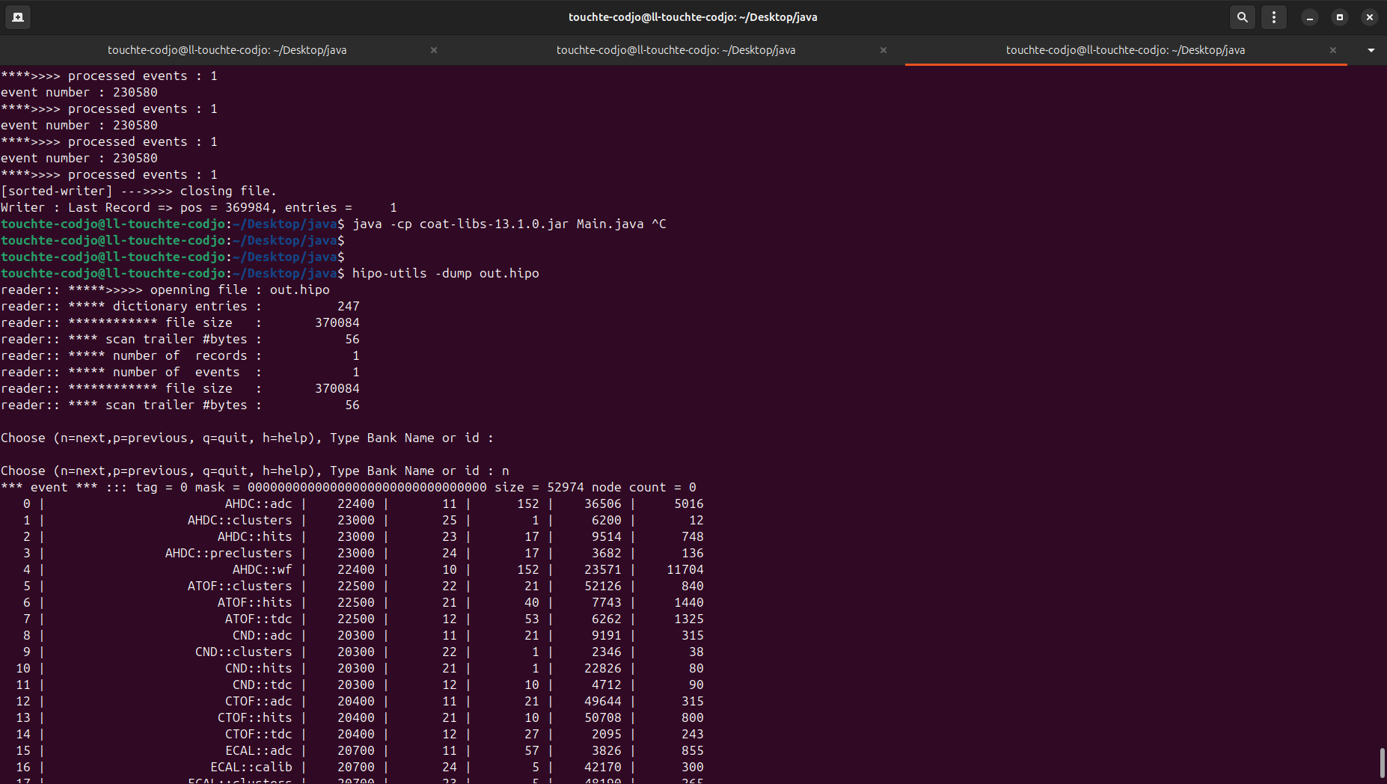Switch to the first terminal tab
Image resolution: width=1387 pixels, height=784 pixels.
click(227, 50)
